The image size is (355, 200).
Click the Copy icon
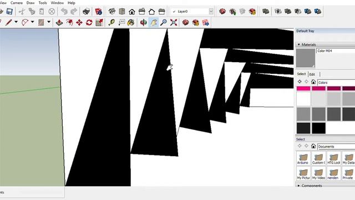click(32, 11)
